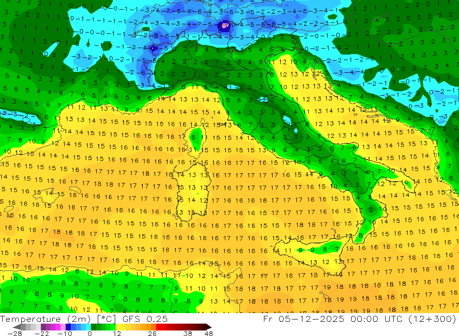The image size is (459, 336).
Task: Click the '38' legend scale label
Action: point(188,333)
